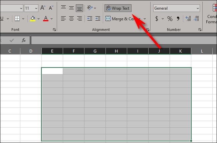Click the Conditional Formatting button
The width and height of the screenshot is (217, 143).
click(x=212, y=14)
